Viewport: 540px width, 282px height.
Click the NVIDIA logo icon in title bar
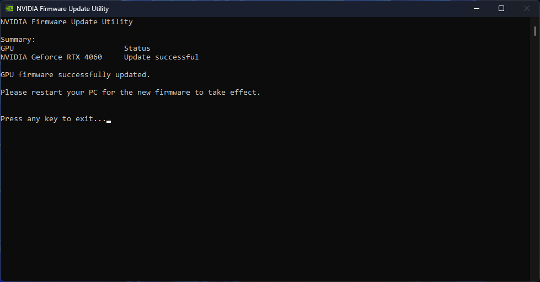coord(9,9)
